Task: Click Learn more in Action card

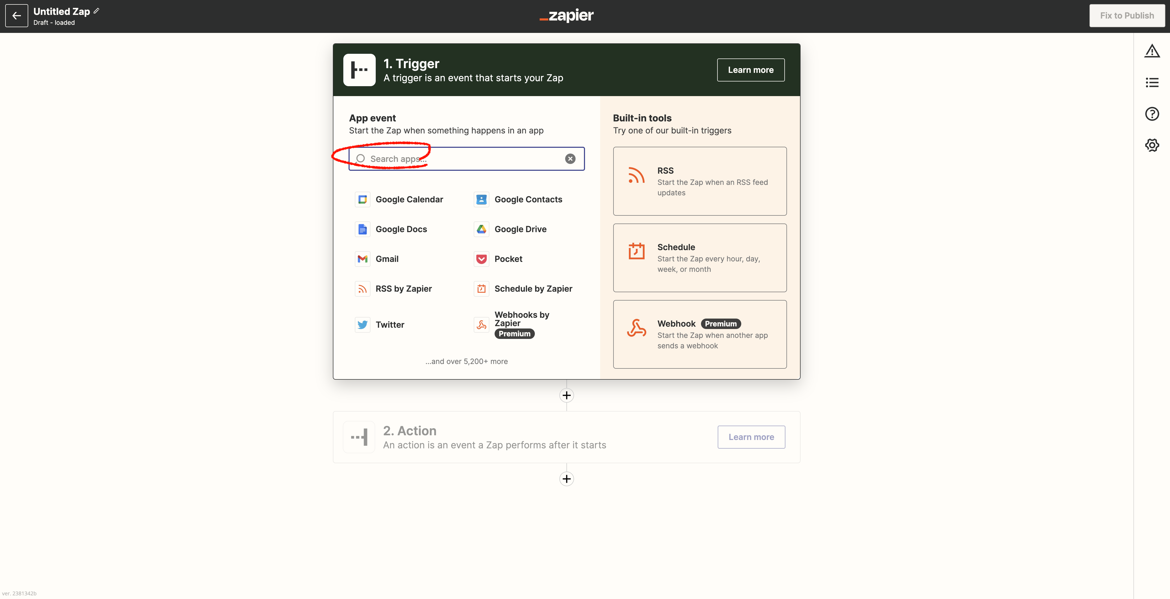Action: pos(751,437)
